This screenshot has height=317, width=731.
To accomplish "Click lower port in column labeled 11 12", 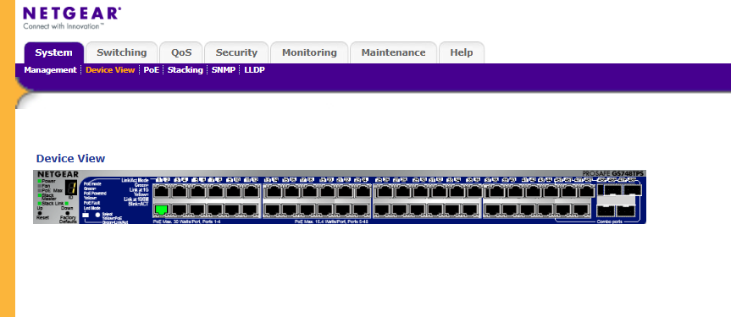I will click(251, 210).
